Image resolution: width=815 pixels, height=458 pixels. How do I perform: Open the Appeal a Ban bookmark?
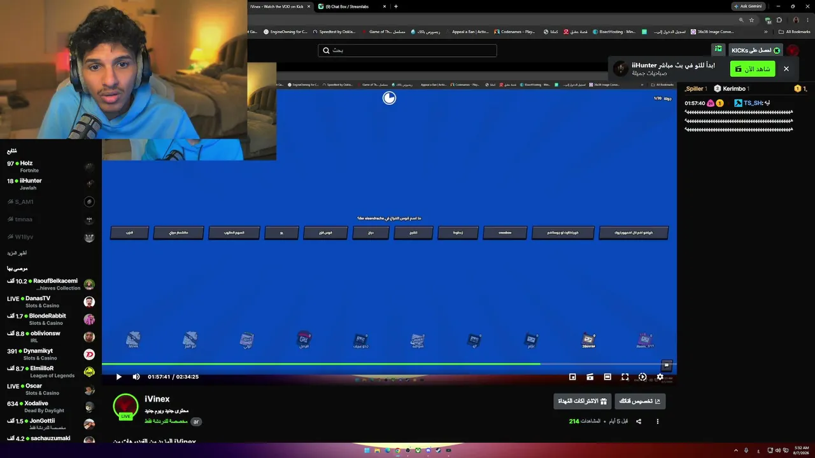pyautogui.click(x=467, y=32)
